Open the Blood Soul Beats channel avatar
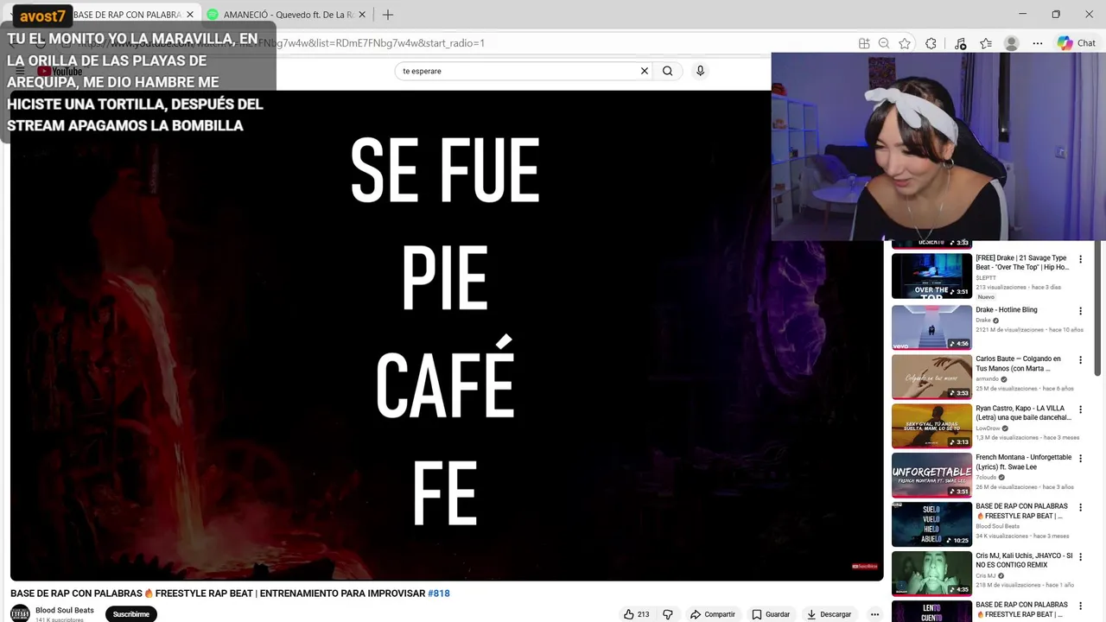 coord(20,613)
